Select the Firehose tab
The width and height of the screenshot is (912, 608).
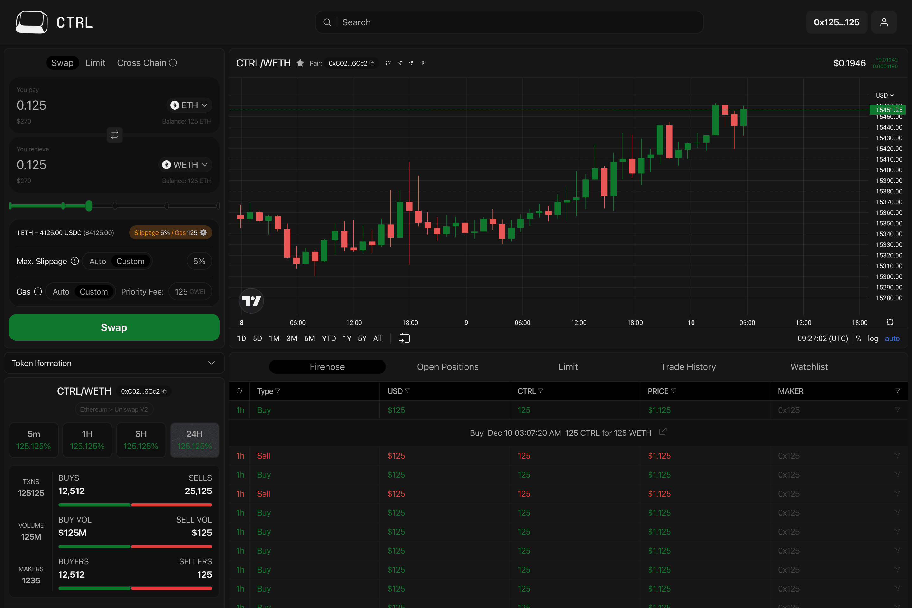pos(327,367)
